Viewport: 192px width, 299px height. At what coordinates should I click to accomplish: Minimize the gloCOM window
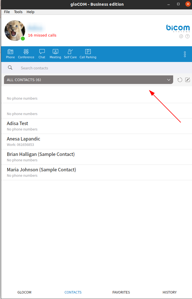(169, 4)
